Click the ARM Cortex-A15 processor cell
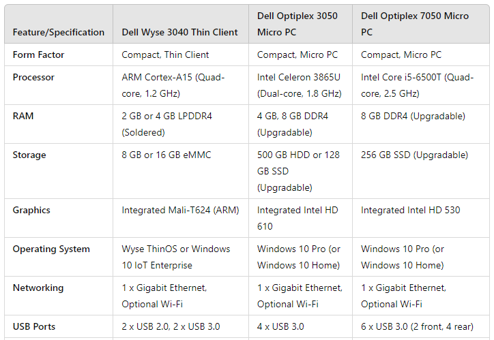Screen dimensions: 494x340 click(173, 85)
